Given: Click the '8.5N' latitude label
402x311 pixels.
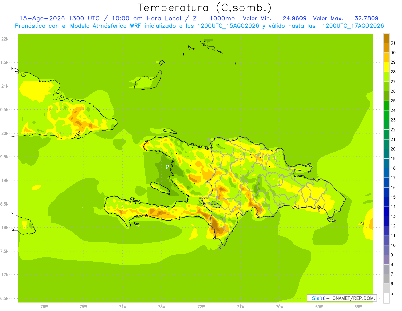Looking at the screenshot, I should coord(5,204).
